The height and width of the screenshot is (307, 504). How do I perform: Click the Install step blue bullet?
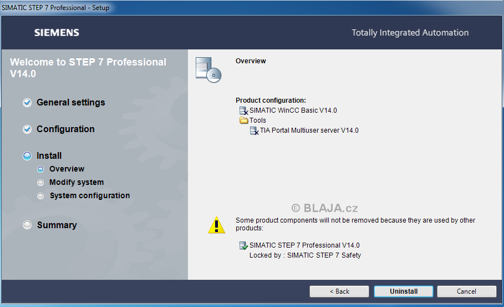27,156
